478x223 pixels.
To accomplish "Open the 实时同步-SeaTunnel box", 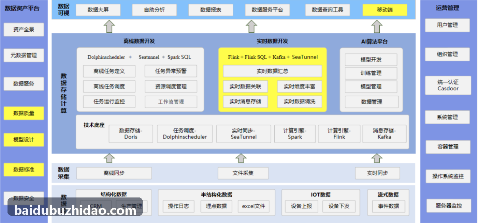I will (x=244, y=134).
